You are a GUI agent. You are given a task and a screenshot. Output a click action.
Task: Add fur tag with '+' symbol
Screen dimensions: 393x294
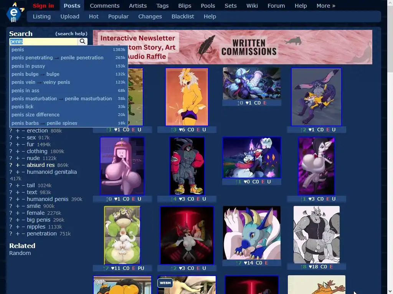[x=18, y=144]
